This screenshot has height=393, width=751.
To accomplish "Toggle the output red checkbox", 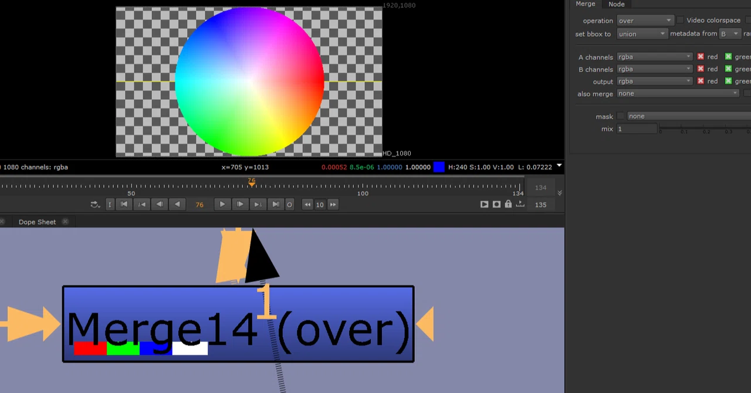I will tap(701, 82).
